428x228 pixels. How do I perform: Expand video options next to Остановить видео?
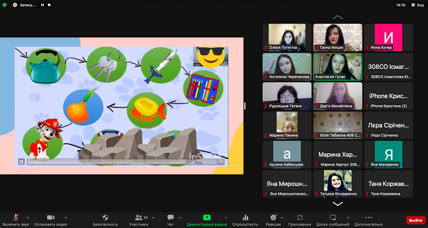coord(66,217)
